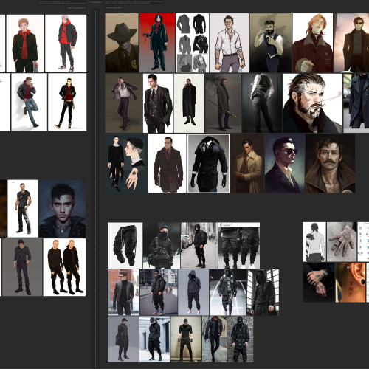
Task: Select the Characters heading label
Action: tap(95, 2)
